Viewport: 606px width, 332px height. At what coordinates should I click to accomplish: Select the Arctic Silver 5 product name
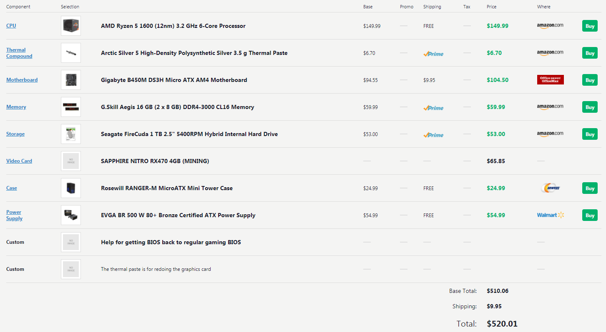click(194, 53)
